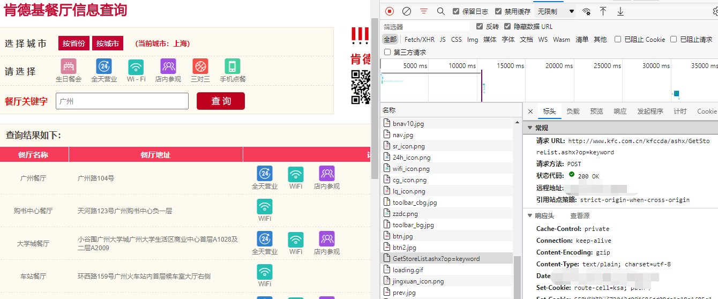
Task: Click the 名称 column header
Action: coord(389,110)
